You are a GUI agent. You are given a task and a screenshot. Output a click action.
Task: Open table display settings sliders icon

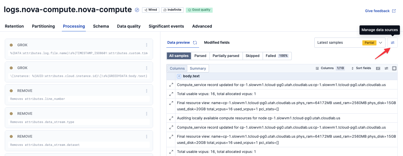[386, 68]
